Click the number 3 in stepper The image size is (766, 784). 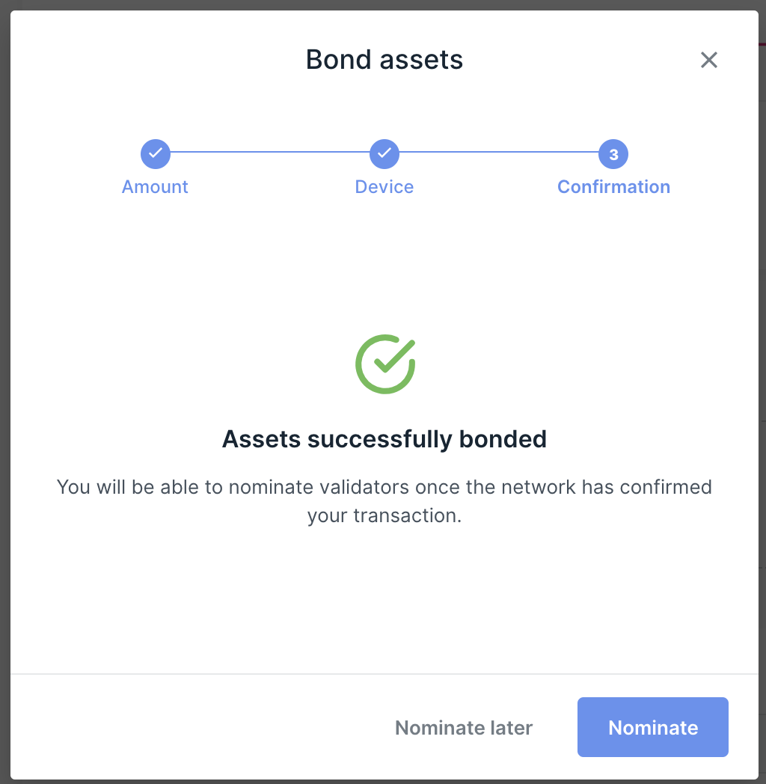pos(613,155)
